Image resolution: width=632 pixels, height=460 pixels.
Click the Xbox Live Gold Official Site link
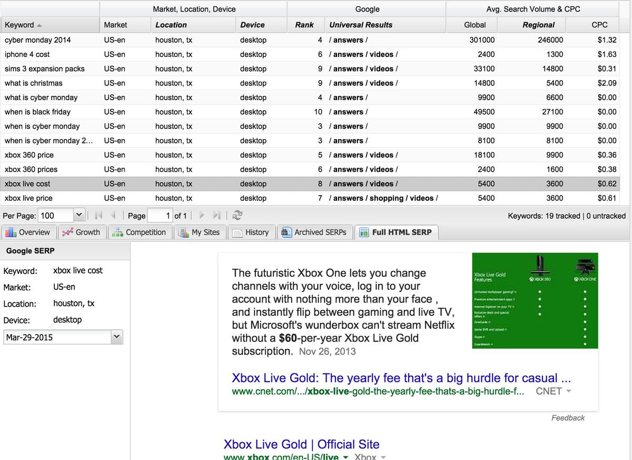coord(301,444)
